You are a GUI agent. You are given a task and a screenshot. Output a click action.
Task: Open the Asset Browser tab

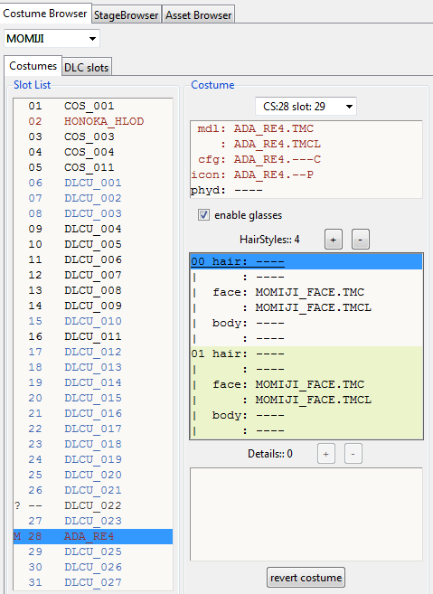click(198, 14)
